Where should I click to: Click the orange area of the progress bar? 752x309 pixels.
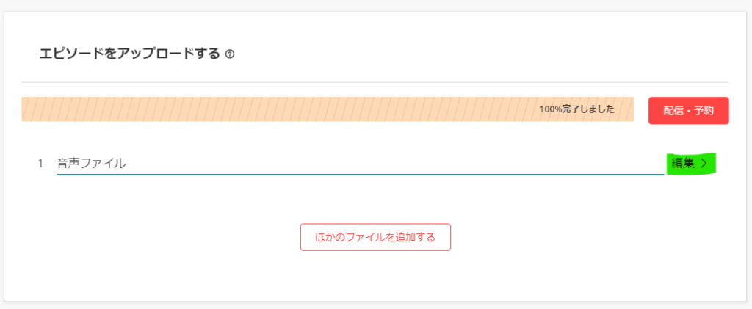[x=328, y=109]
